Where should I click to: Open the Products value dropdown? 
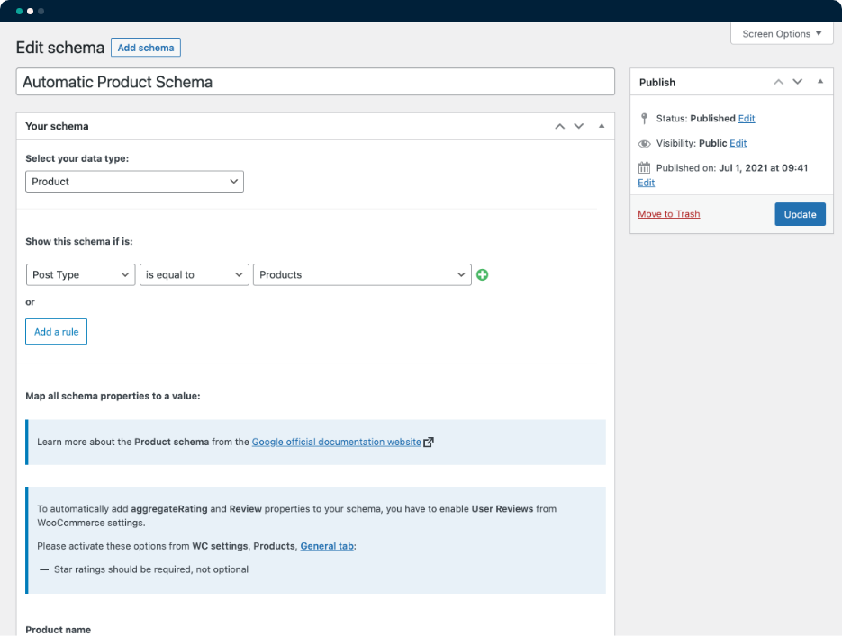pos(362,275)
